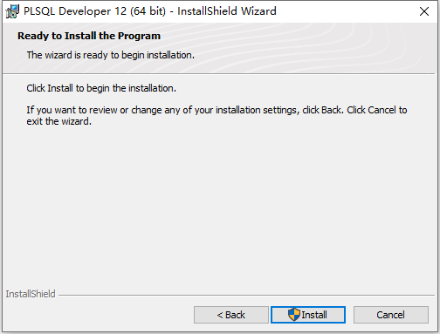Click the less-than arrow on Back button

coord(220,315)
